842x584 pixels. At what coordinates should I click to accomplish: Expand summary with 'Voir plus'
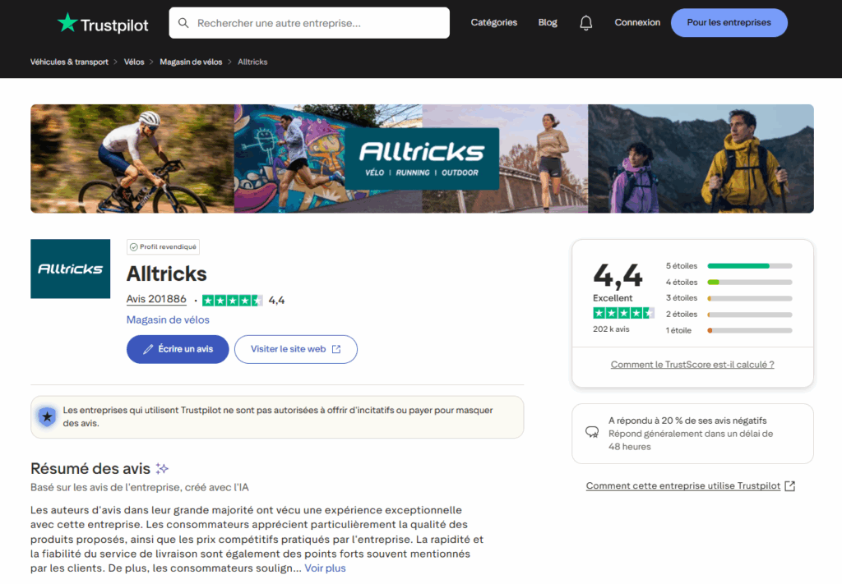(x=325, y=568)
